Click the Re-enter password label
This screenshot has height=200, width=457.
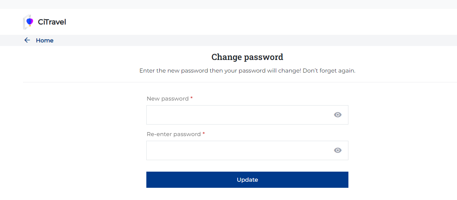point(174,134)
